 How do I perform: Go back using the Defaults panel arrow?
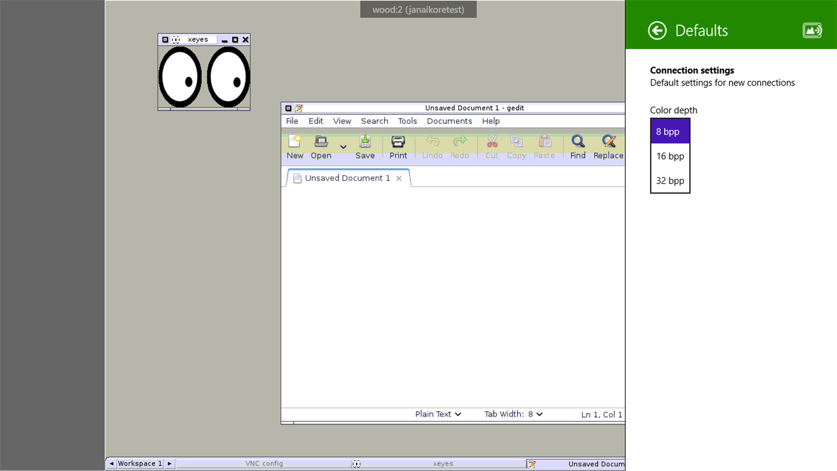click(656, 30)
